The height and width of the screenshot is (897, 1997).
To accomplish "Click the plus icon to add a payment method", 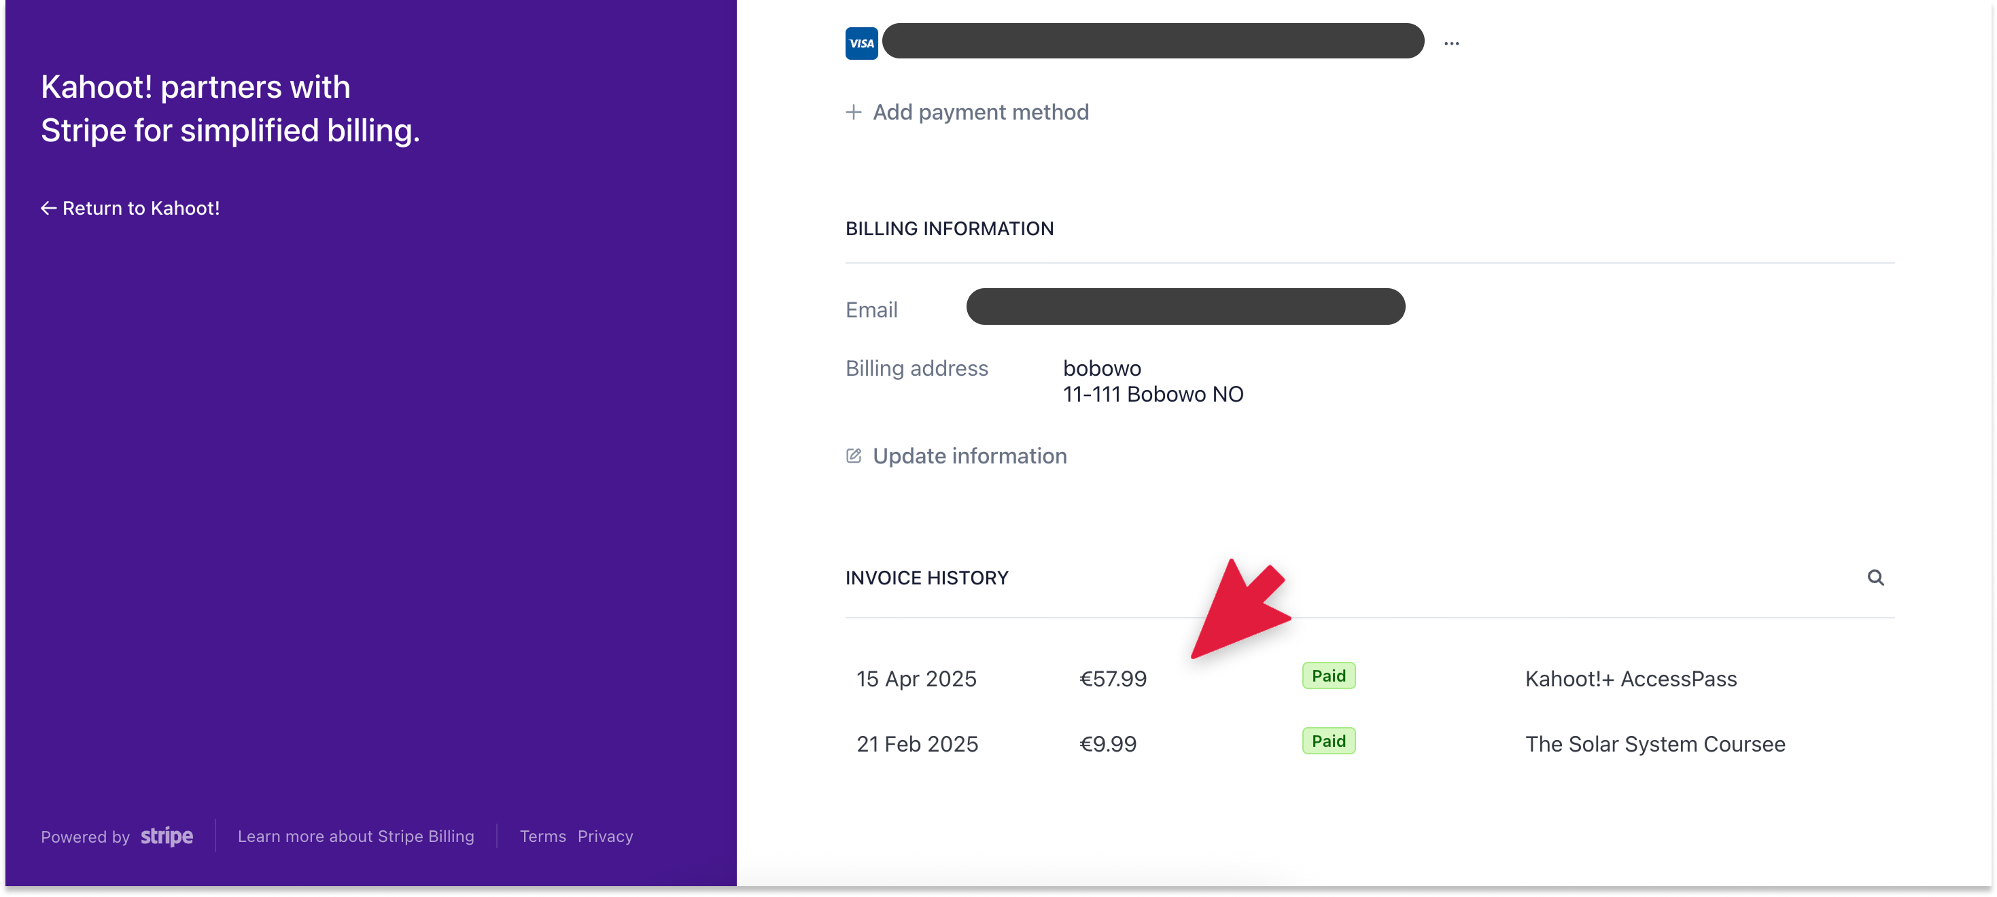I will [x=854, y=111].
